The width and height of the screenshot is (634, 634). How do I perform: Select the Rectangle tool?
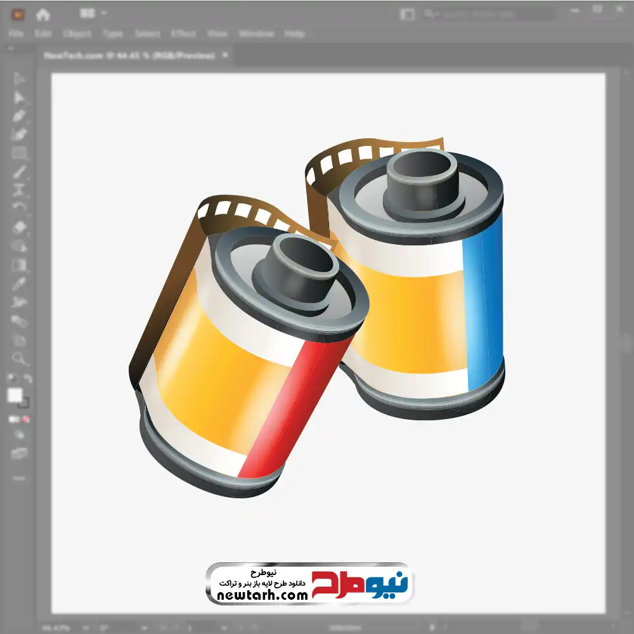click(x=19, y=153)
